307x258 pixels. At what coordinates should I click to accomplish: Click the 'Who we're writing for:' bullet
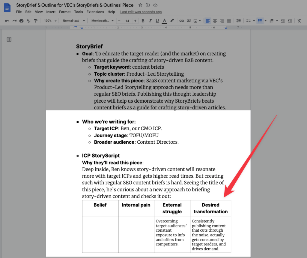(109, 122)
